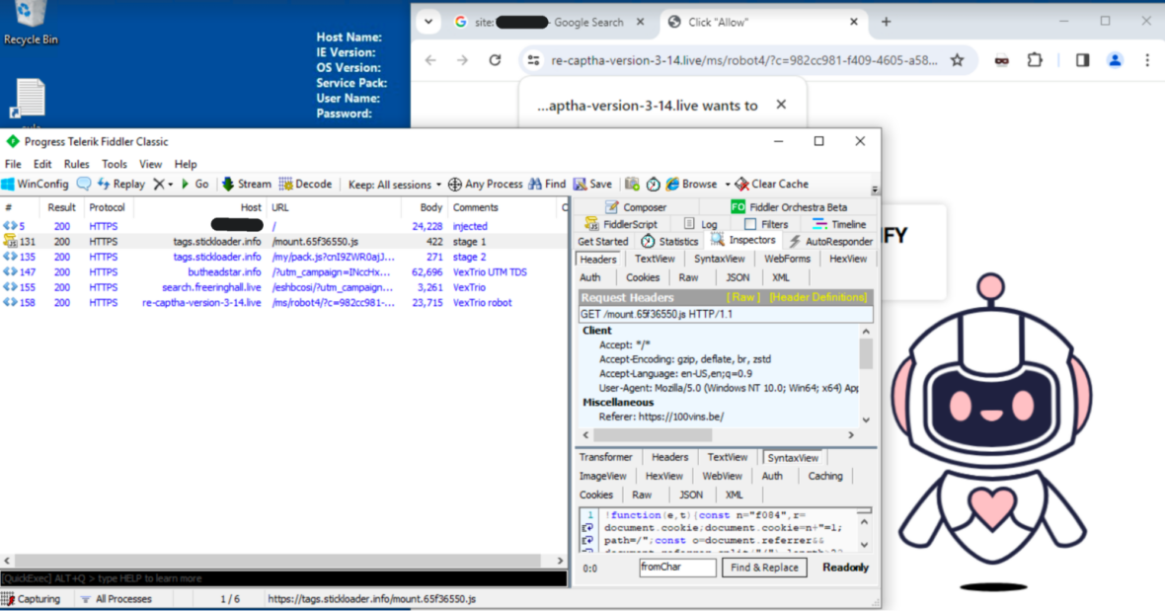Replay the selected session
The height and width of the screenshot is (611, 1165).
pyautogui.click(x=120, y=184)
